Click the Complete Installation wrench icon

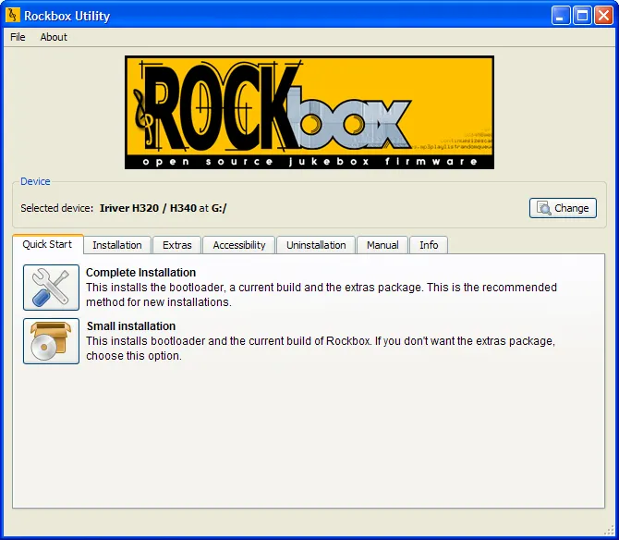[51, 288]
